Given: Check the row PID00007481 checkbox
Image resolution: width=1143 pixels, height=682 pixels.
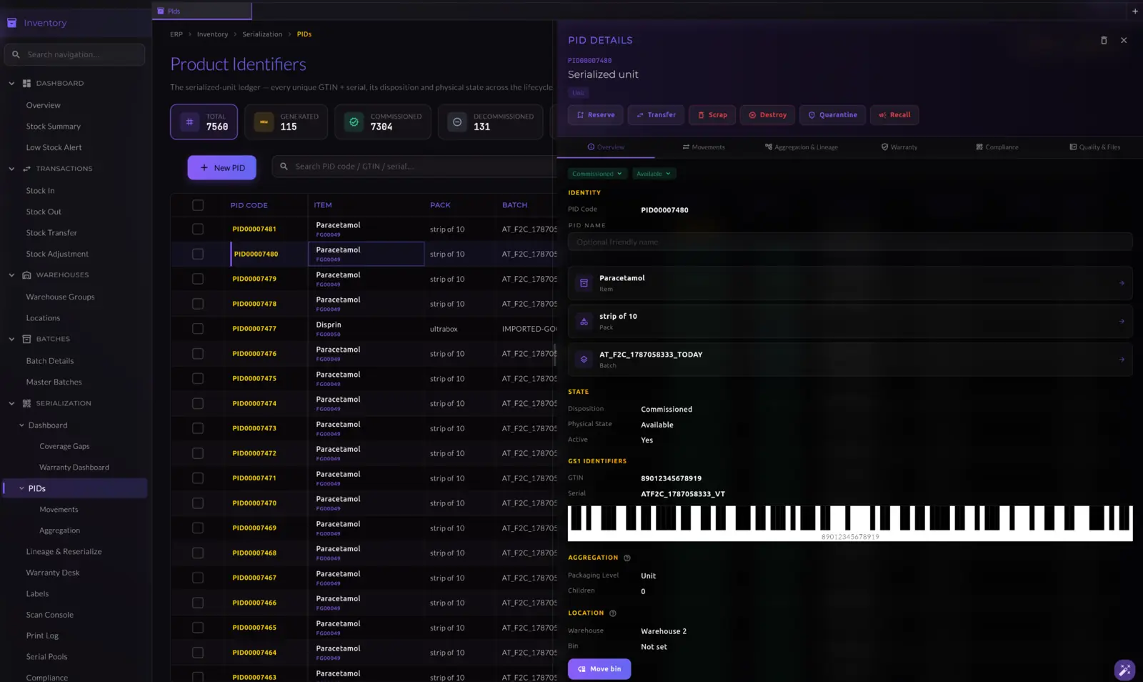Looking at the screenshot, I should point(198,229).
